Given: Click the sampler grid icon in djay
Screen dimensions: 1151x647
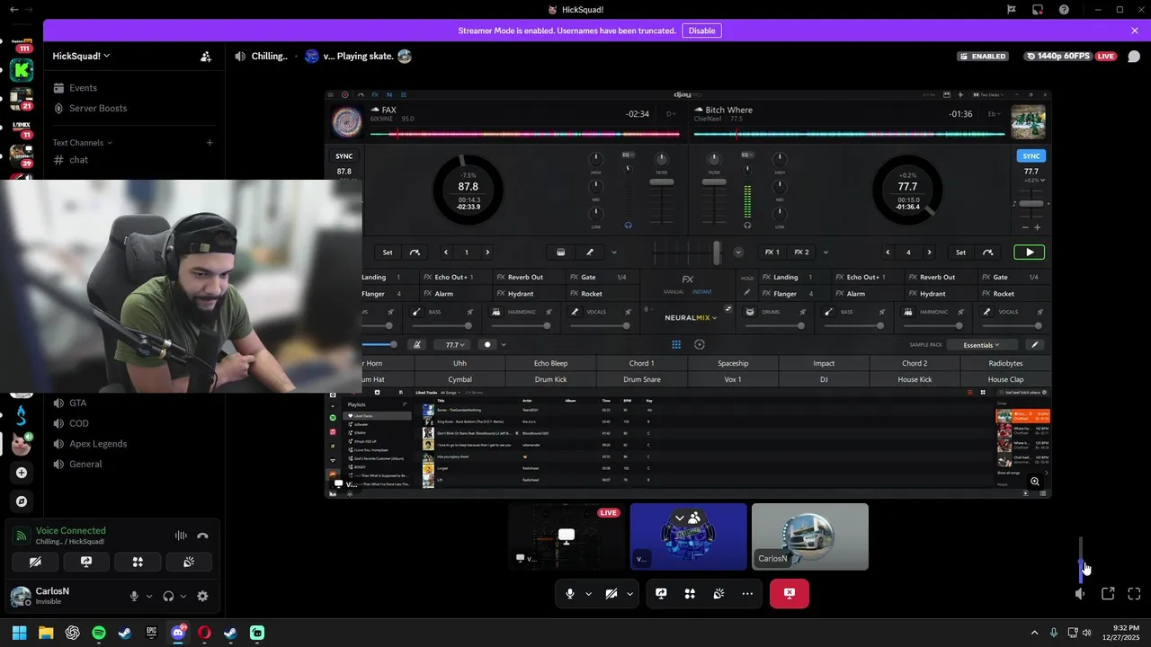Looking at the screenshot, I should [x=676, y=344].
